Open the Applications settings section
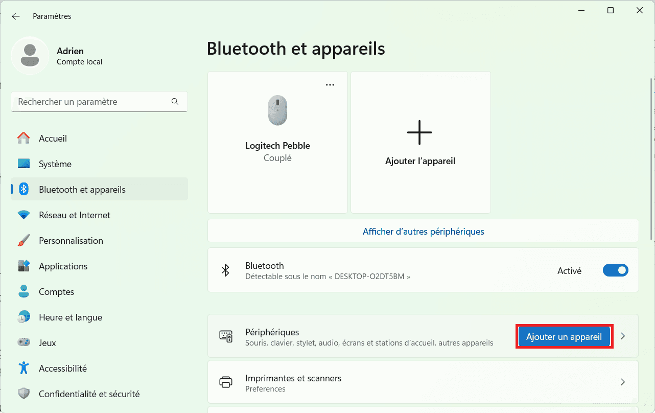Image resolution: width=655 pixels, height=413 pixels. (x=99, y=266)
